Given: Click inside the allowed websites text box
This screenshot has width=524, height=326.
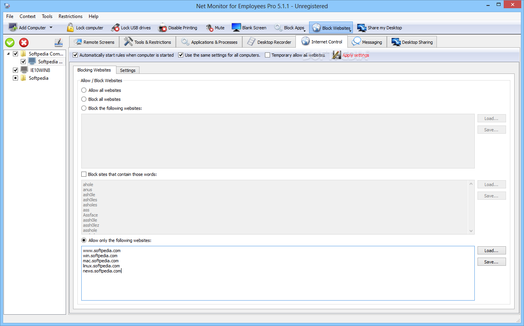Looking at the screenshot, I should pos(278,273).
